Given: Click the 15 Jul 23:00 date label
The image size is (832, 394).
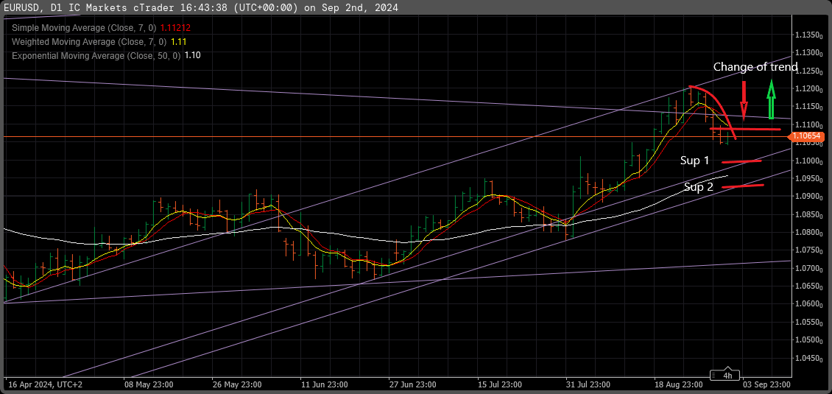Looking at the screenshot, I should [x=501, y=384].
